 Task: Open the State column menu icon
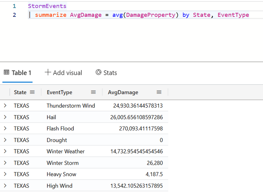32,92
